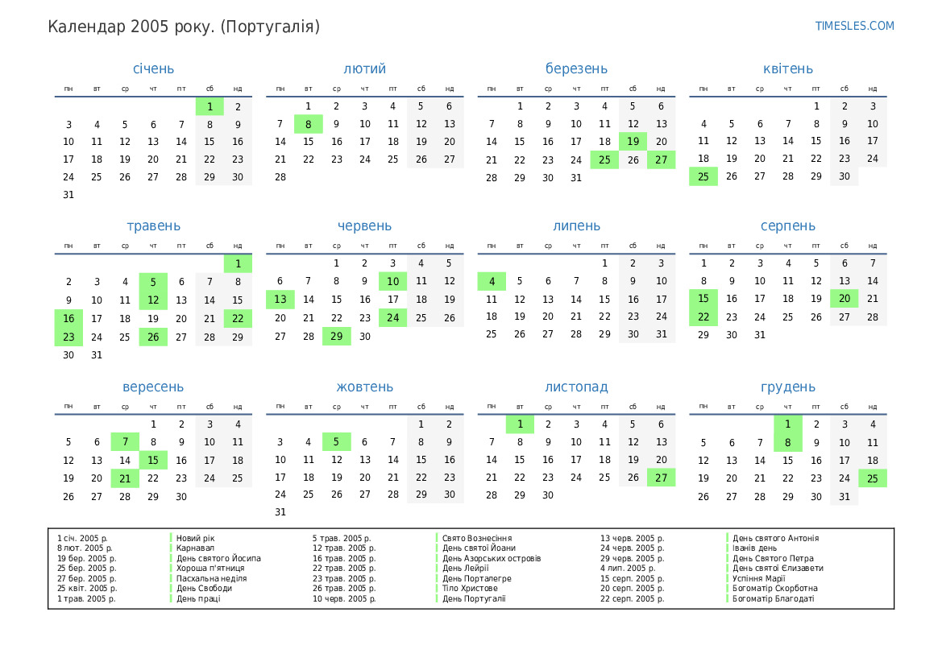The width and height of the screenshot is (942, 666).
Task: Select the серпень month heading
Action: [x=787, y=226]
